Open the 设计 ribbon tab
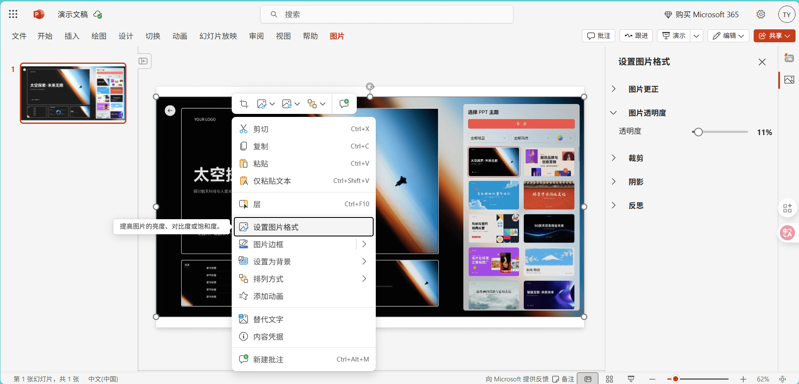Image resolution: width=799 pixels, height=384 pixels. [x=126, y=36]
